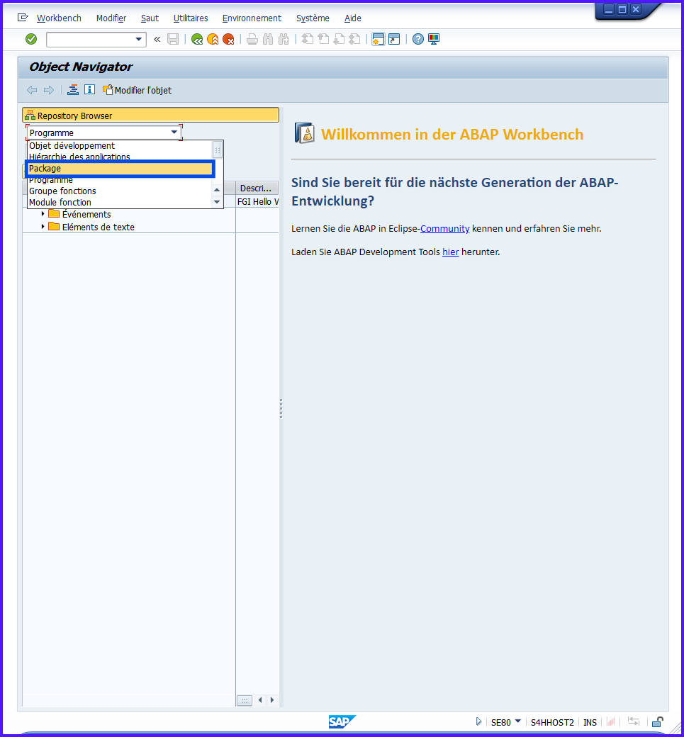Image resolution: width=684 pixels, height=737 pixels.
Task: Open the Utilitaires menu
Action: pos(191,18)
